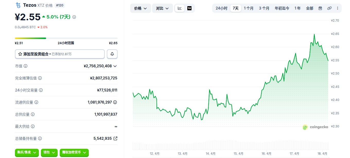Click the #120 rank badge
Image resolution: width=350 pixels, height=158 pixels.
click(59, 5)
